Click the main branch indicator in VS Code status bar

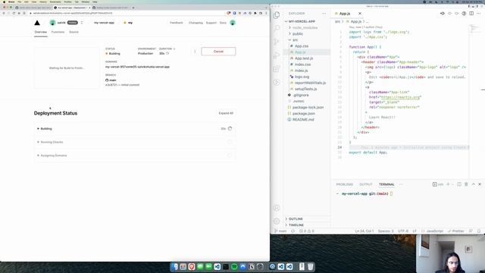281,231
